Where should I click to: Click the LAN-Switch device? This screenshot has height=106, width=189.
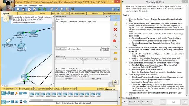tap(33, 32)
